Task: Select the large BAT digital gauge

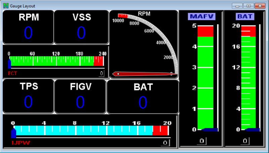Action: (143, 97)
